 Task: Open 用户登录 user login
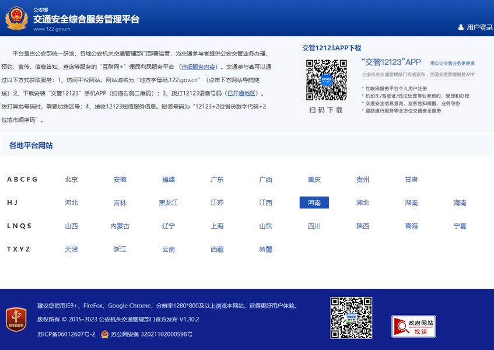click(479, 27)
